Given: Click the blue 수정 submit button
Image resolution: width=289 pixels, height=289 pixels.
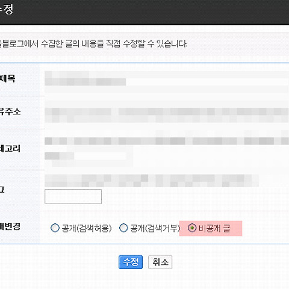Looking at the screenshot, I should [131, 262].
